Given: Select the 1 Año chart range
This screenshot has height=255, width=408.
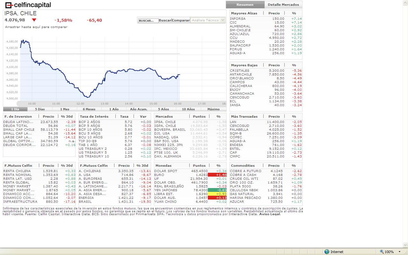Looking at the screenshot, I should (114, 109).
